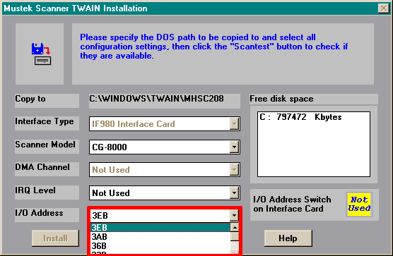This screenshot has width=393, height=256.
Task: Click the yellow Not Used switch indicator
Action: point(359,205)
